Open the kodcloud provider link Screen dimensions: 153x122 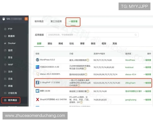129,67
